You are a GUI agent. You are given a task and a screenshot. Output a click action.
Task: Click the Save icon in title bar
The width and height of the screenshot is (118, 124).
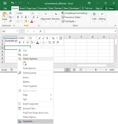click(x=5, y=3)
